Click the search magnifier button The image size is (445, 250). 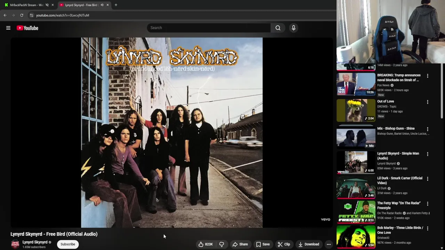(278, 28)
